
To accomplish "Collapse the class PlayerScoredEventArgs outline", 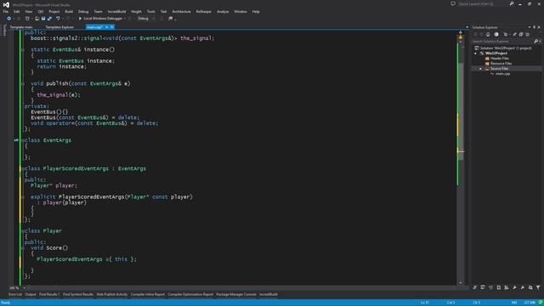I will (23, 168).
